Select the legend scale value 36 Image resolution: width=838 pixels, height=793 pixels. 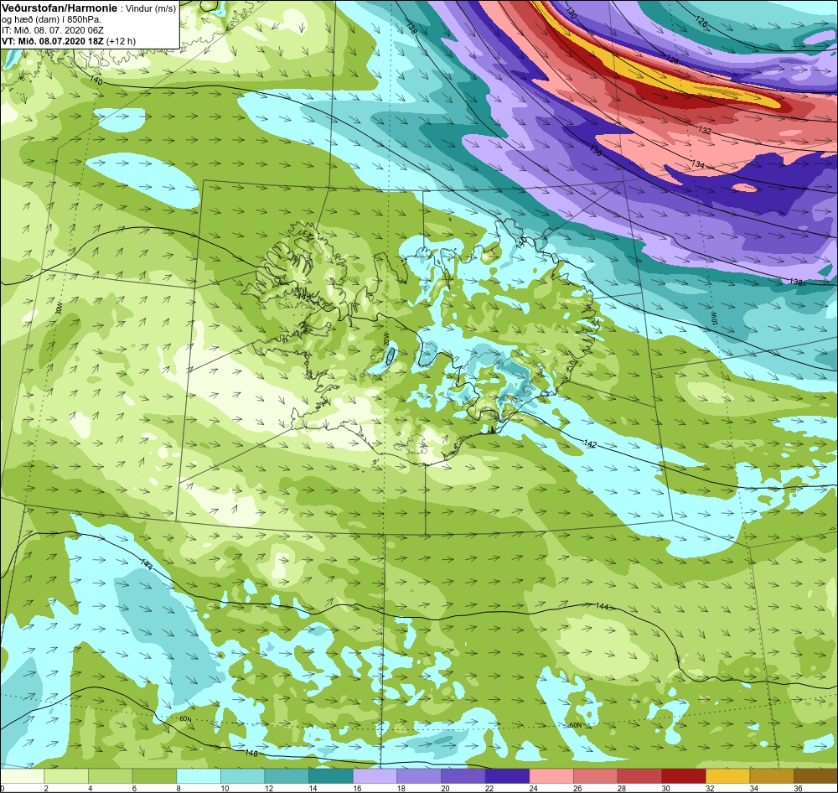click(798, 788)
